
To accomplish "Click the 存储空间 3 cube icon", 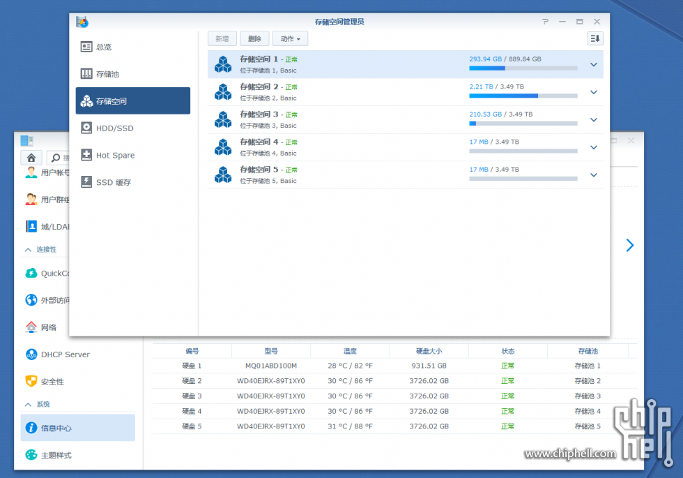I will click(x=223, y=119).
